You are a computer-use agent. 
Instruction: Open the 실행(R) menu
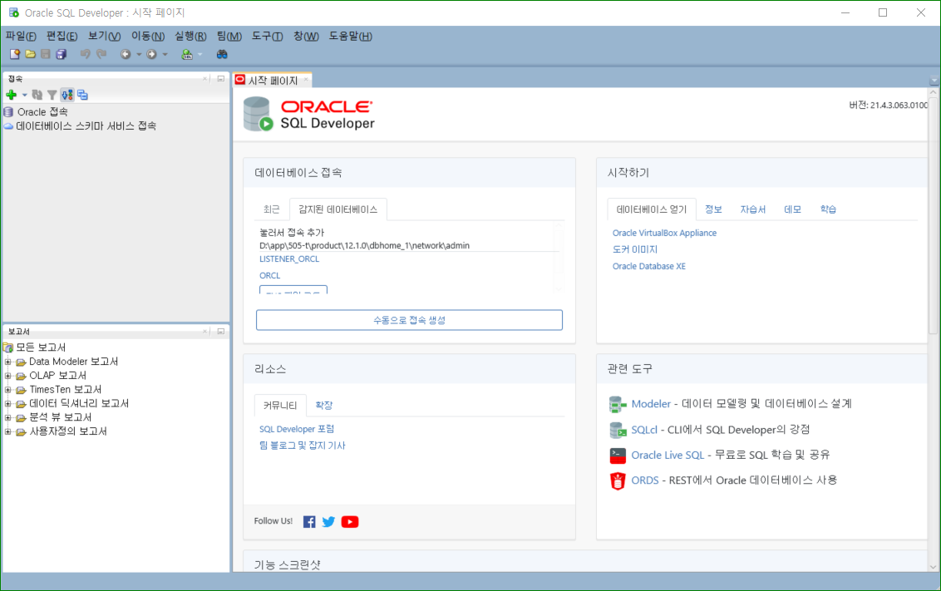(191, 36)
